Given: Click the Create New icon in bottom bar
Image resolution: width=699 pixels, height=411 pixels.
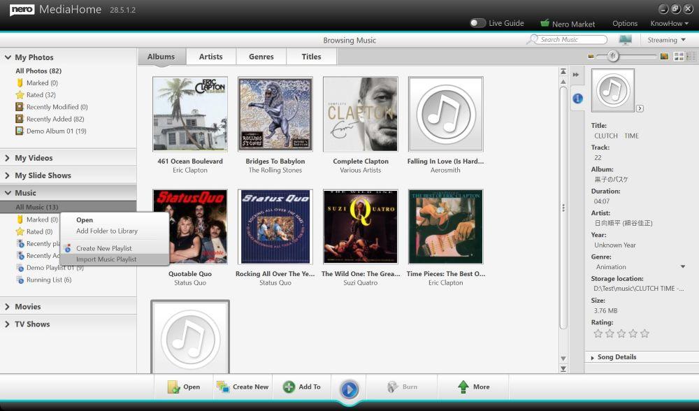Looking at the screenshot, I should tap(222, 387).
